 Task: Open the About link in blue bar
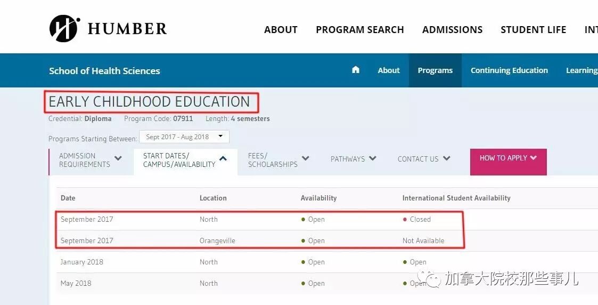[389, 70]
